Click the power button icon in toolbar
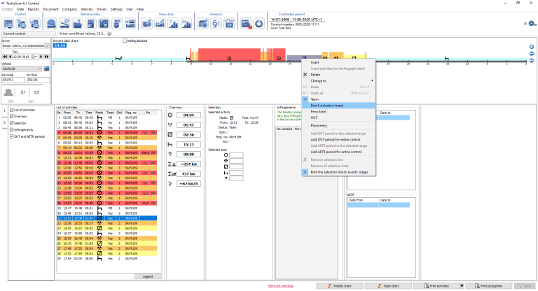This screenshot has width=538, height=291. [258, 24]
